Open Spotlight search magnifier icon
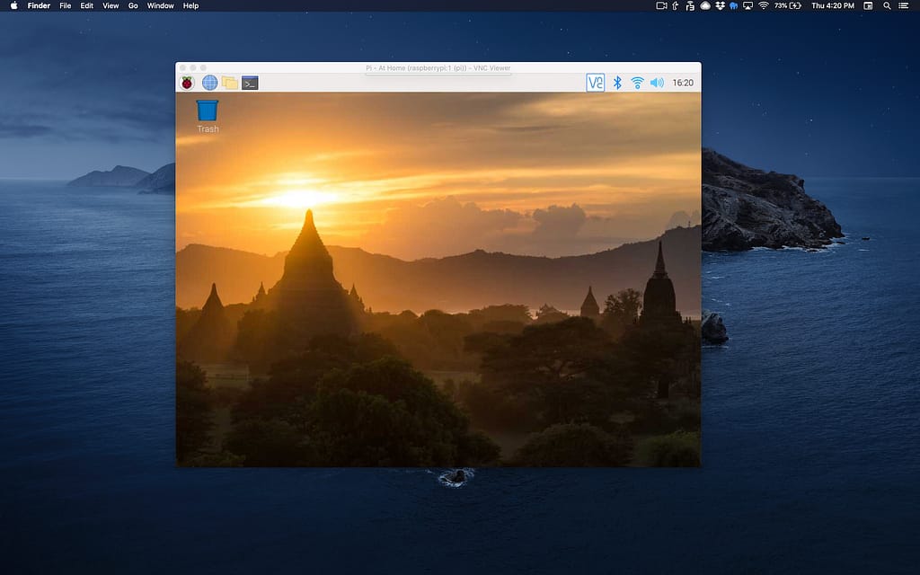 887,5
